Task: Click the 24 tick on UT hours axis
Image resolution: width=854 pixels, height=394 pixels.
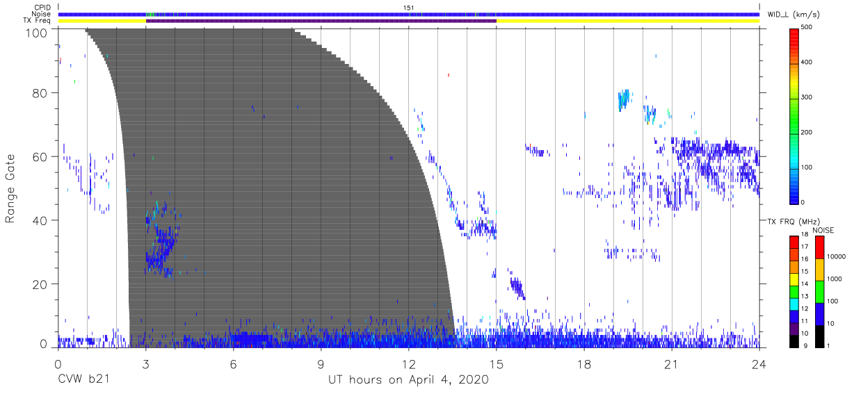Action: coord(759,363)
